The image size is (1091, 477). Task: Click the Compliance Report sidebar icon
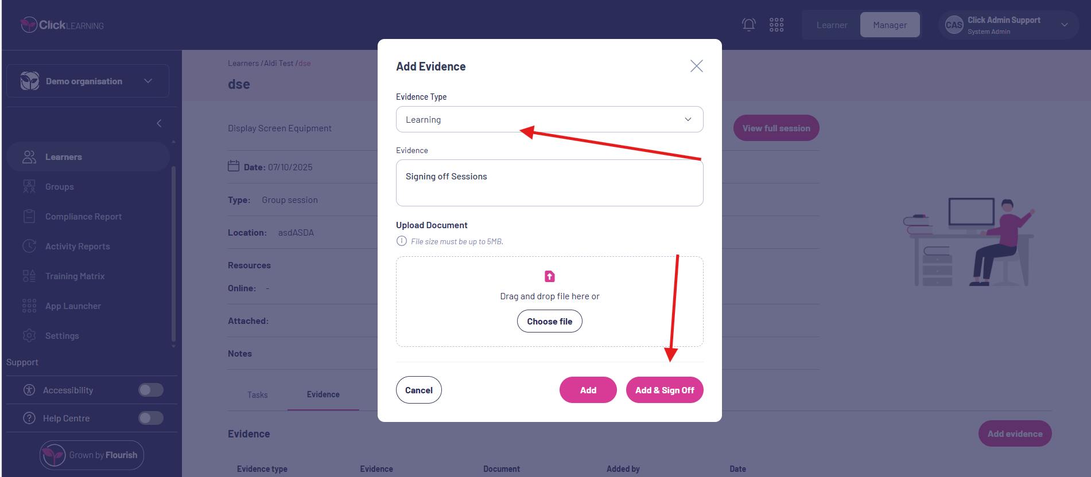coord(29,217)
